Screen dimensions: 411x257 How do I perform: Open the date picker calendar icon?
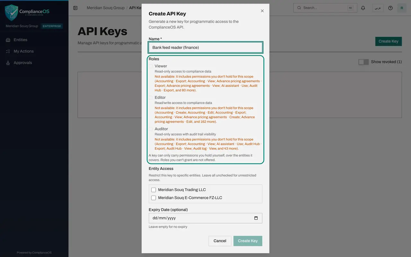[256, 218]
